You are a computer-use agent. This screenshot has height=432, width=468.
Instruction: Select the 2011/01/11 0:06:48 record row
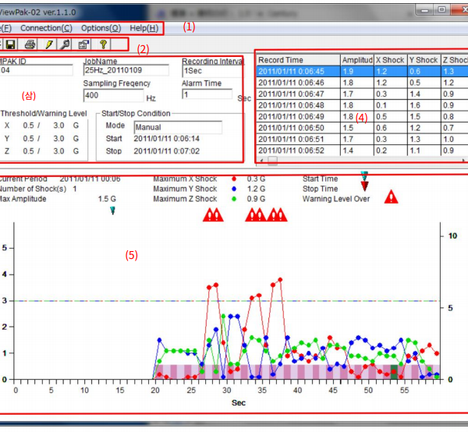[x=298, y=105]
